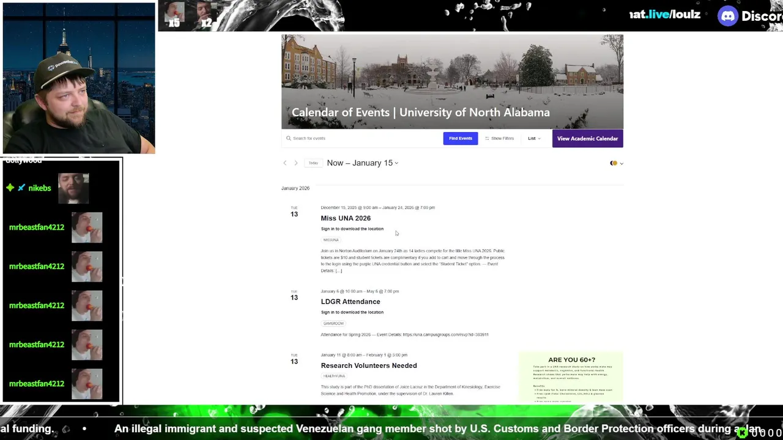783x440 pixels.
Task: Go to previous events with left chevron
Action: pos(285,163)
